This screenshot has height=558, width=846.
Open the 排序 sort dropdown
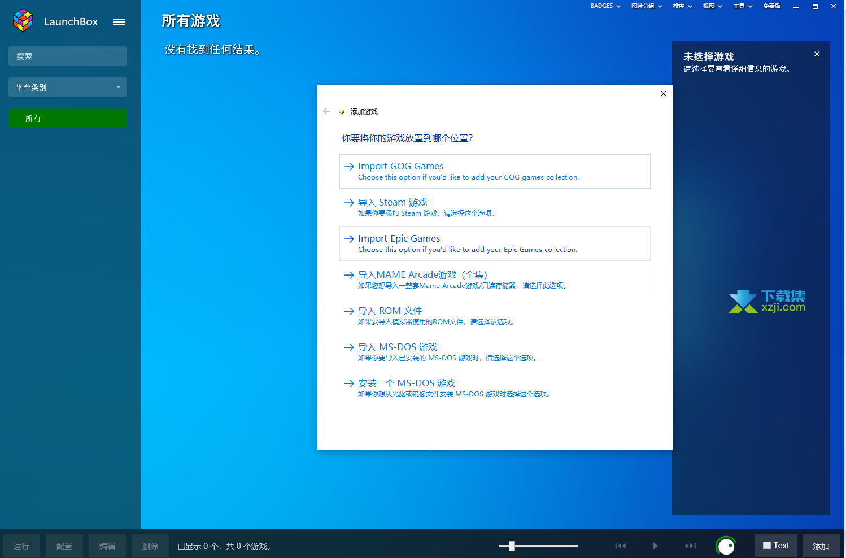coord(683,6)
